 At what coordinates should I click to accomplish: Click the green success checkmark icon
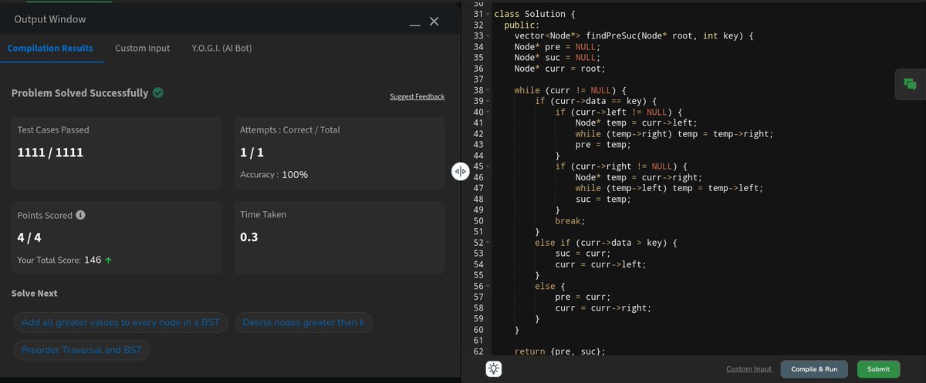pyautogui.click(x=158, y=92)
